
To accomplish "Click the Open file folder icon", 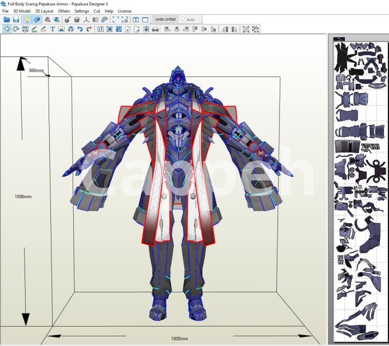I will (7, 19).
